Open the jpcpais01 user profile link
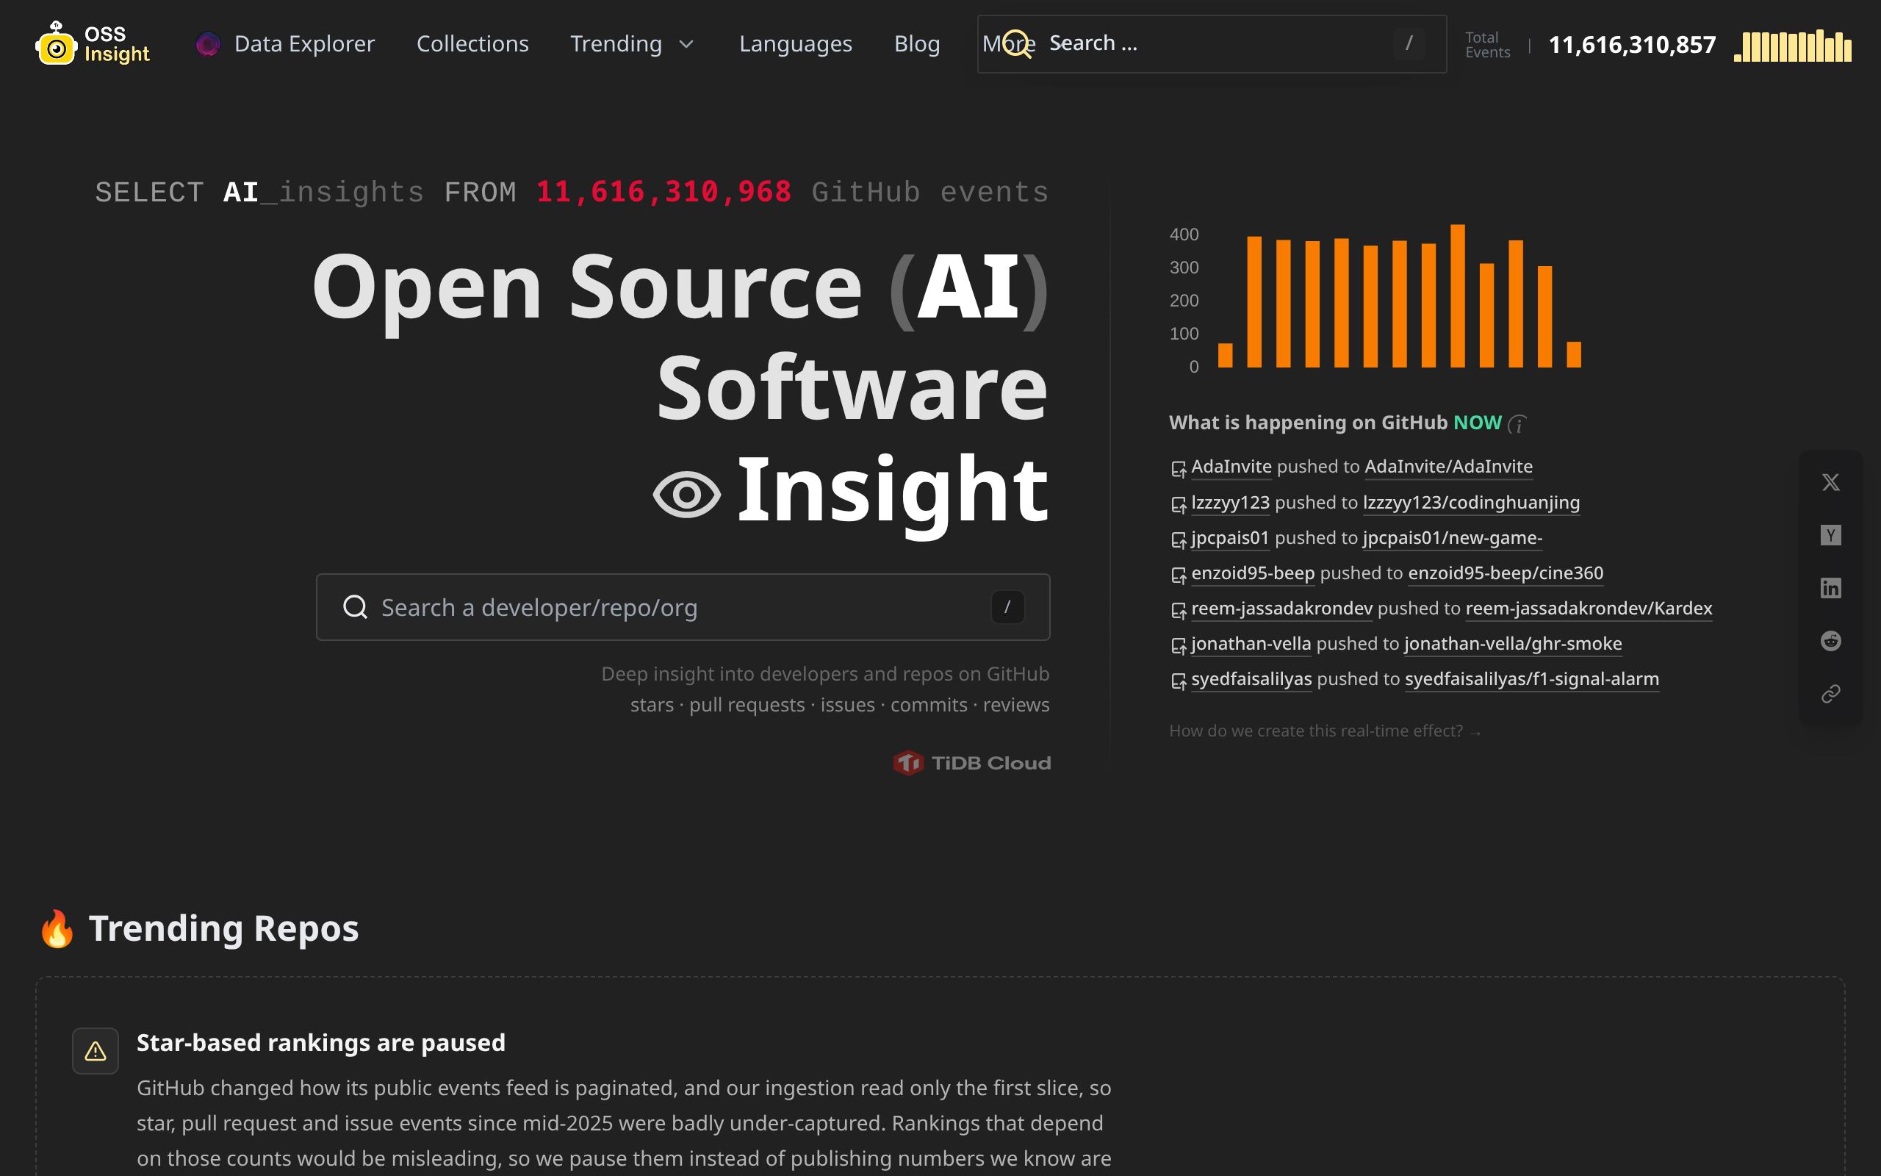1881x1176 pixels. click(x=1230, y=537)
